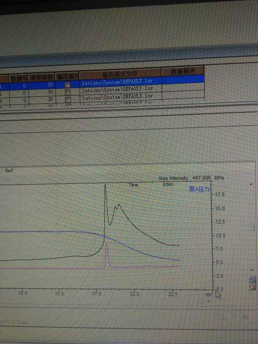Click the second row's volume value 30
Screen dimensions: 258x344
tap(50, 92)
